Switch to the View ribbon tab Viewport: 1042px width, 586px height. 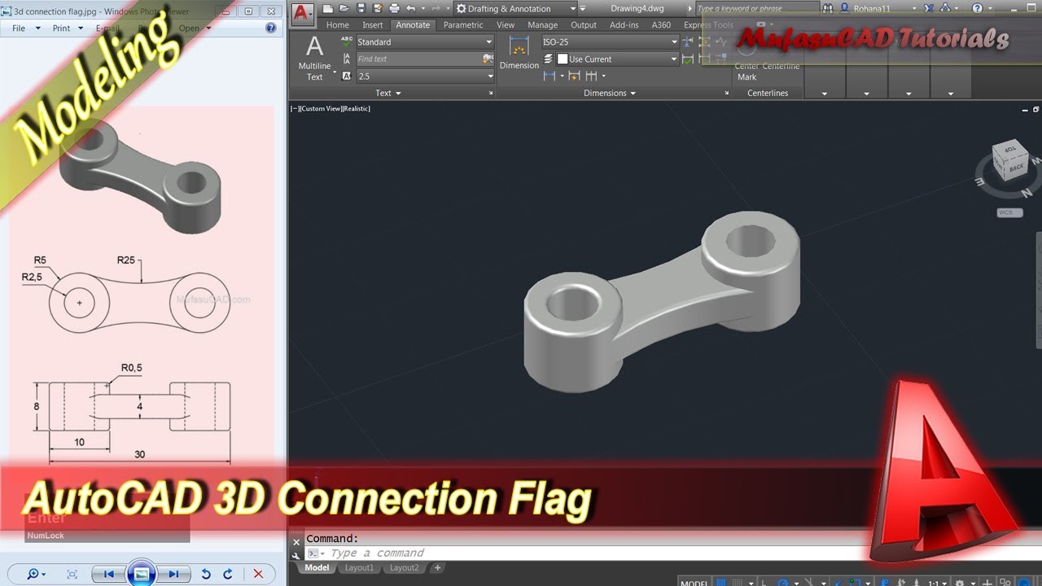pos(506,24)
